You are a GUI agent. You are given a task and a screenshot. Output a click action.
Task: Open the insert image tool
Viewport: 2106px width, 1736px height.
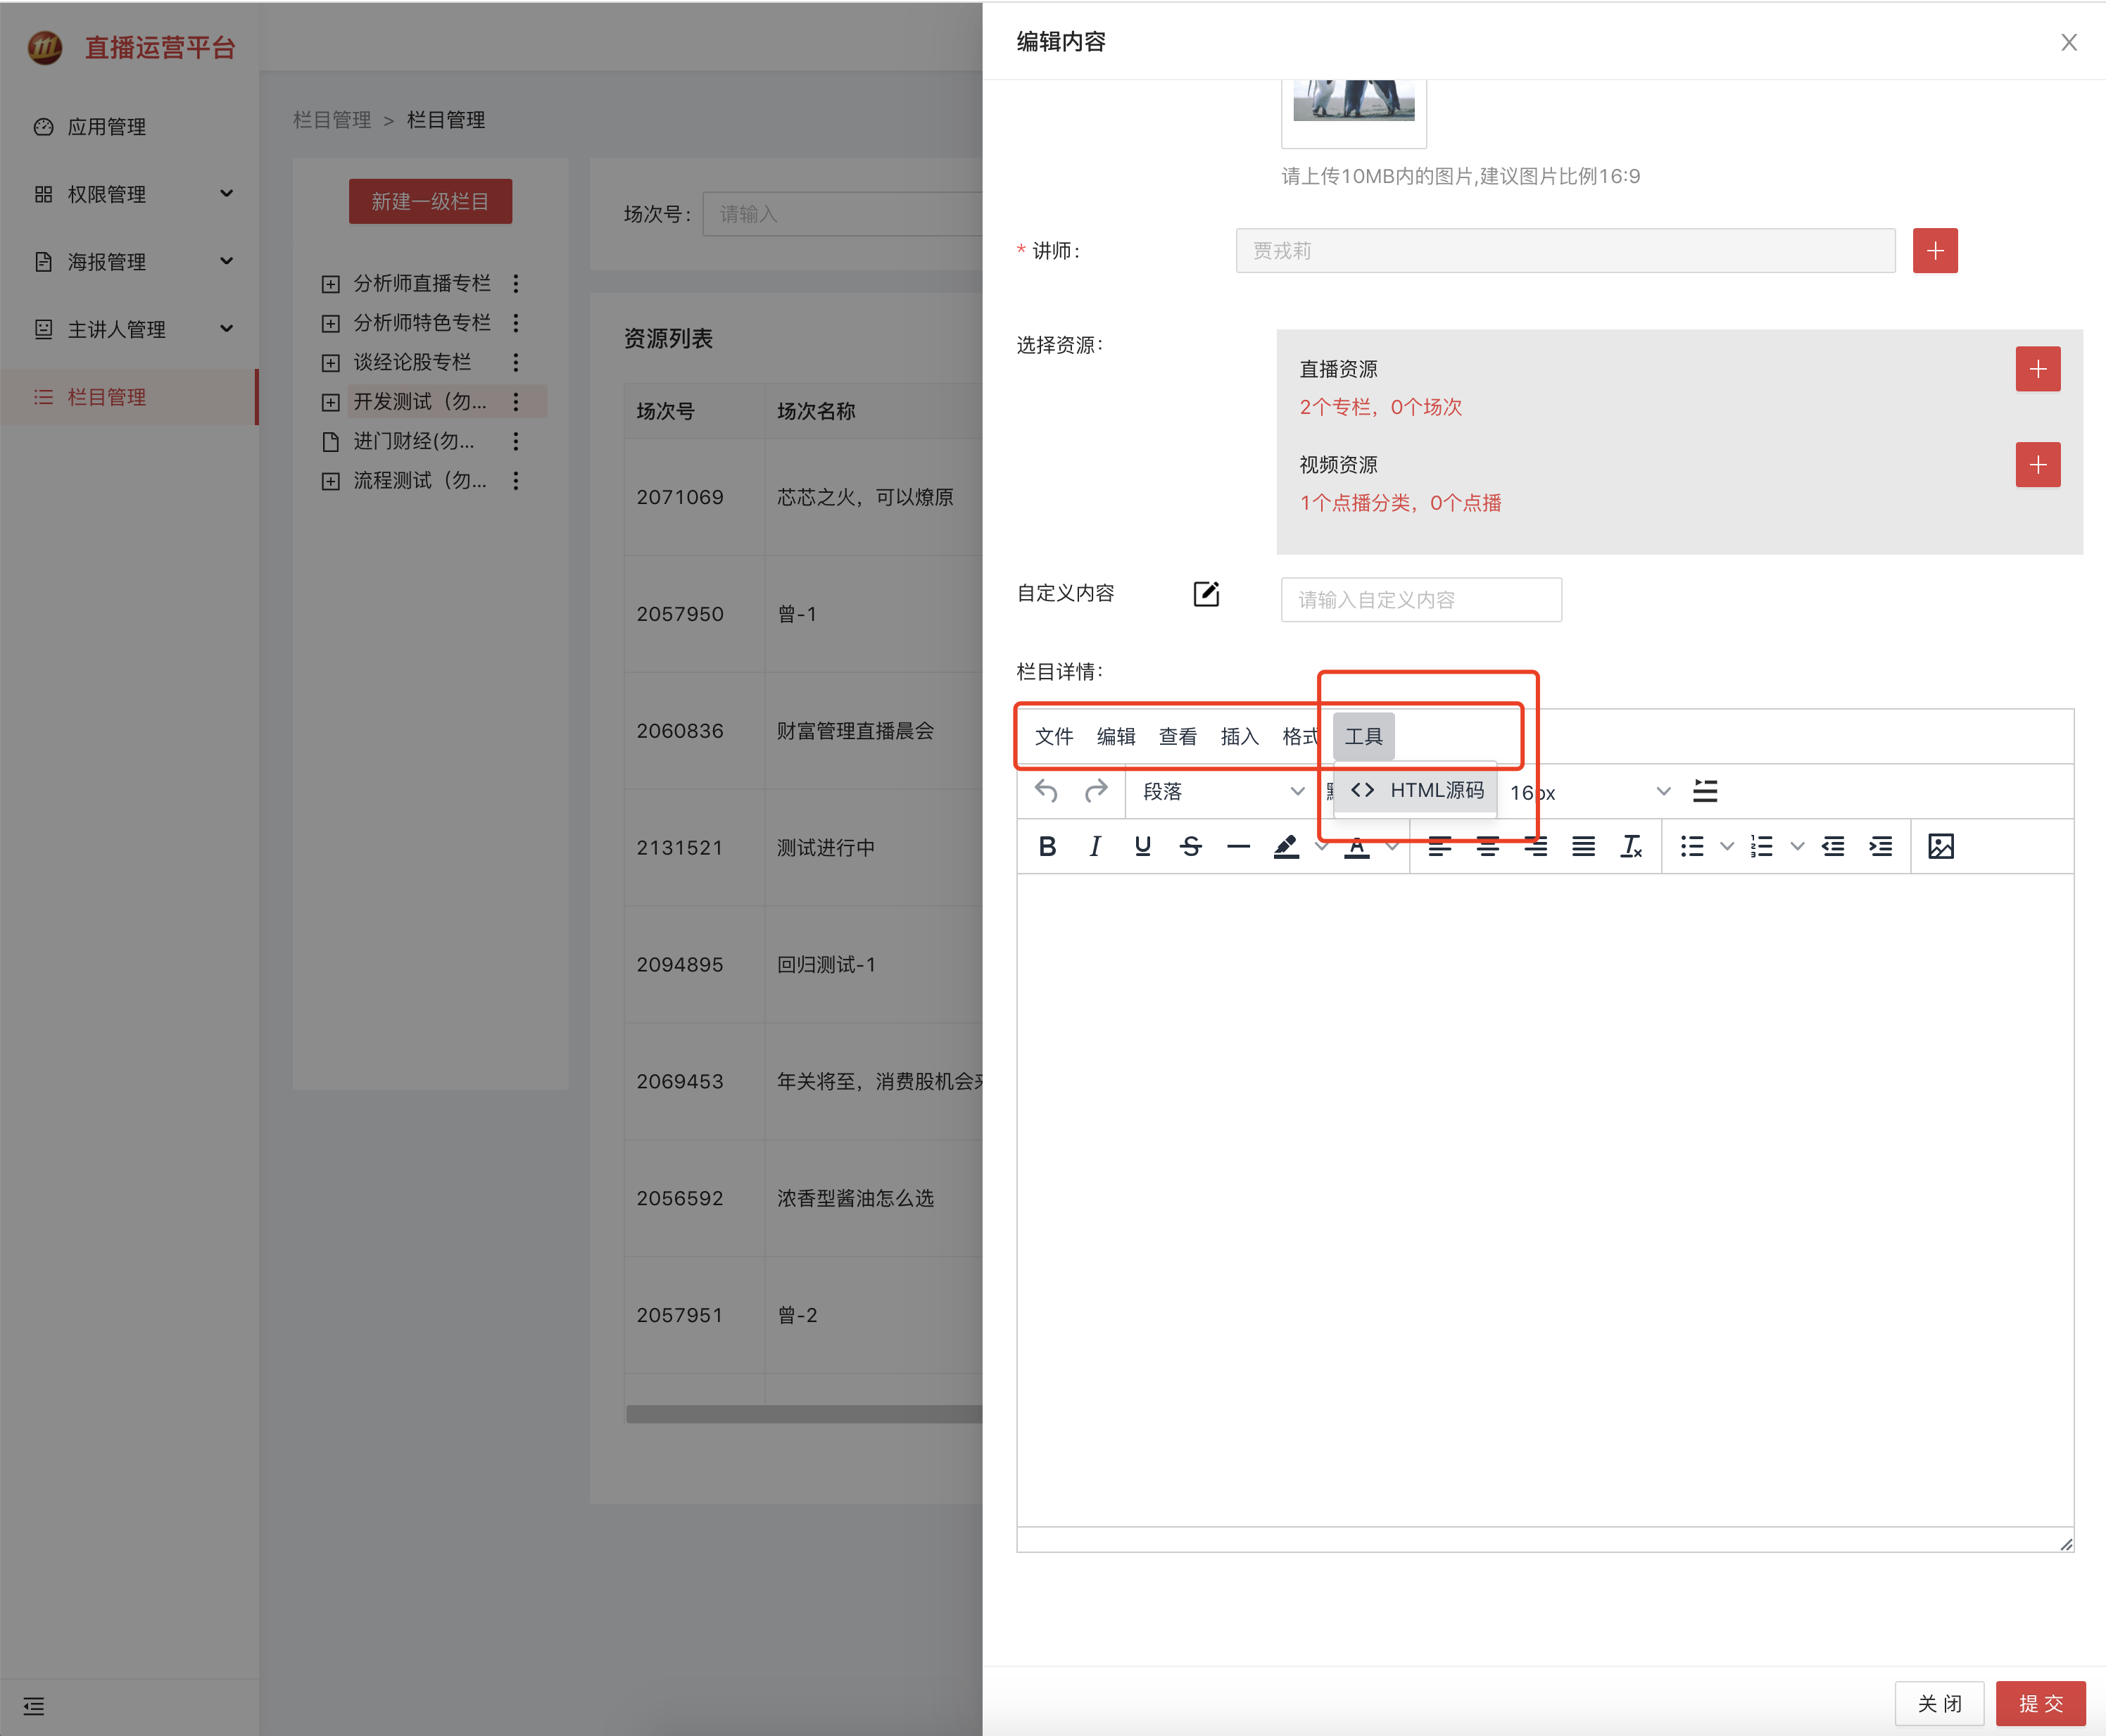point(1941,846)
